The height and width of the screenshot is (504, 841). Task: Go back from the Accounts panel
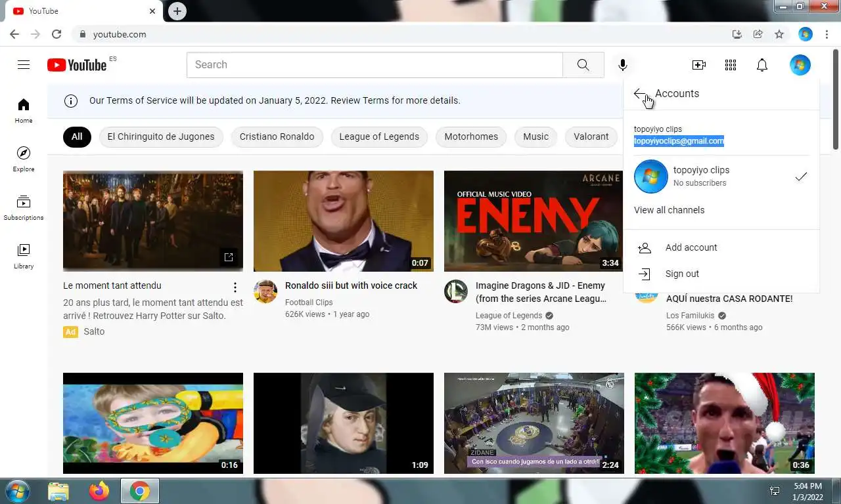click(x=640, y=94)
